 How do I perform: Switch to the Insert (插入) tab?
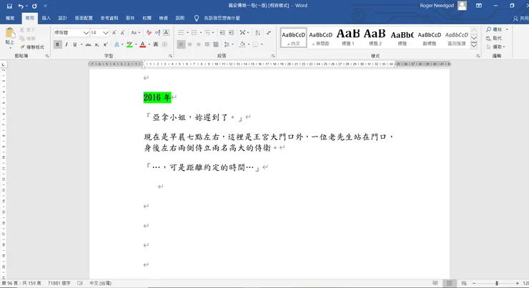point(46,18)
